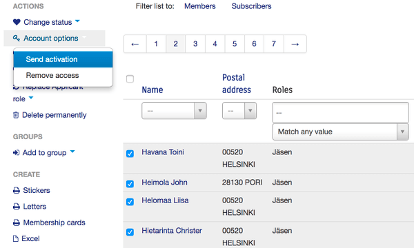Click the Excel export link
Image resolution: width=414 pixels, height=248 pixels.
point(30,238)
